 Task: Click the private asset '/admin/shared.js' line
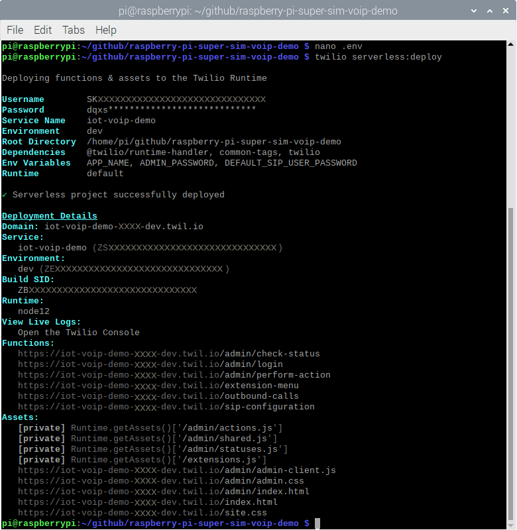click(x=148, y=439)
